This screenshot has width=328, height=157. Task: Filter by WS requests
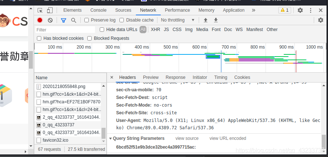tap(239, 30)
